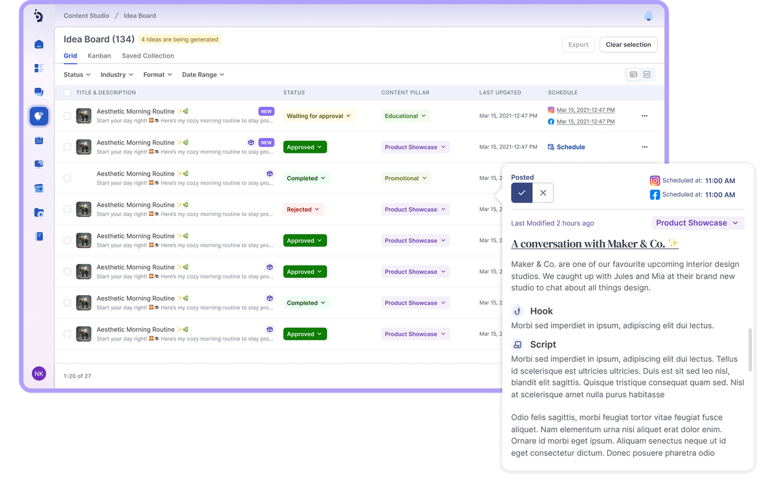777x502 pixels.
Task: Click thumbnail of the Waiting for approval row
Action: click(84, 116)
